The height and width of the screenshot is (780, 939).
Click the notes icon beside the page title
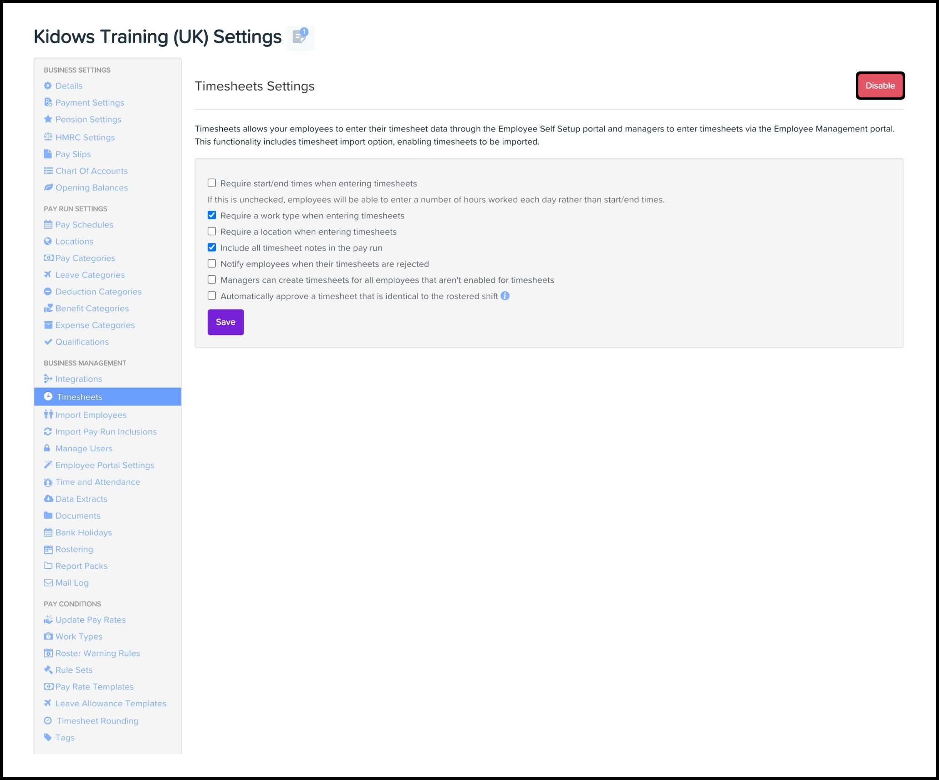click(x=300, y=37)
